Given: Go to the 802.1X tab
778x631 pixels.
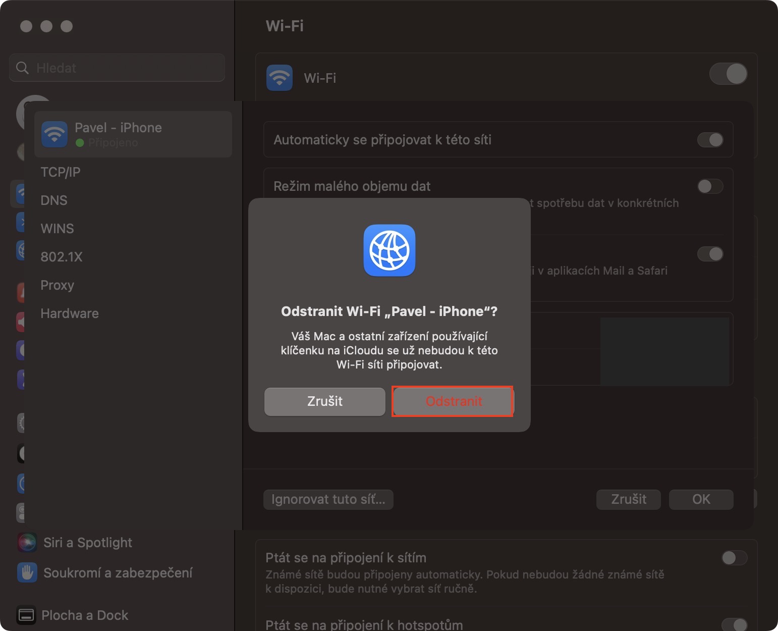Looking at the screenshot, I should coord(62,257).
